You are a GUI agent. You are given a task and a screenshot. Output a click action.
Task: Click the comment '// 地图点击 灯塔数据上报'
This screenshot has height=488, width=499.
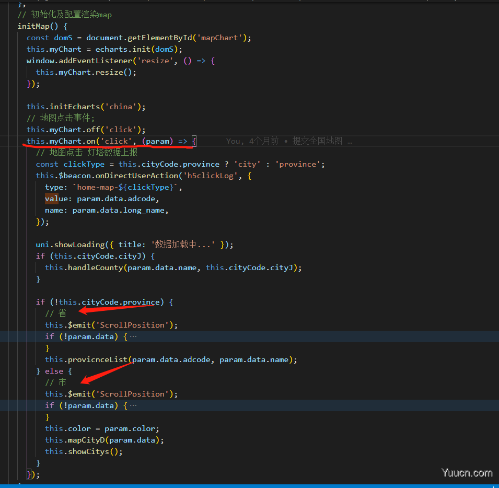click(x=87, y=153)
